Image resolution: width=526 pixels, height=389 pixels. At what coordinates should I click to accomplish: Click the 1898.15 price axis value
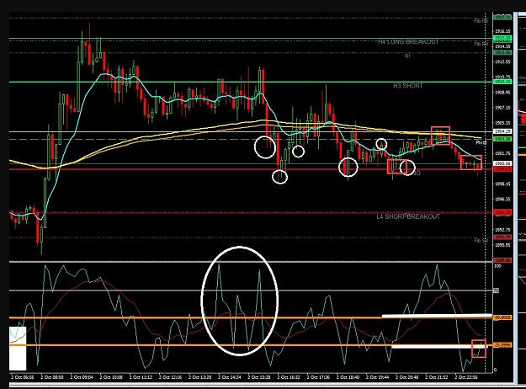[502, 184]
